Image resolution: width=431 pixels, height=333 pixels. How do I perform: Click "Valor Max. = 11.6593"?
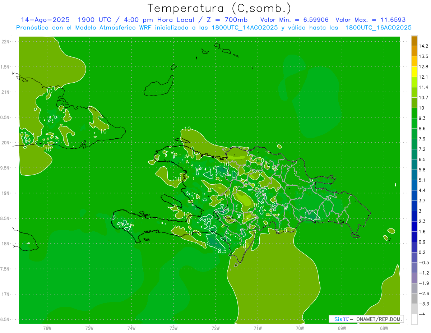(370, 20)
